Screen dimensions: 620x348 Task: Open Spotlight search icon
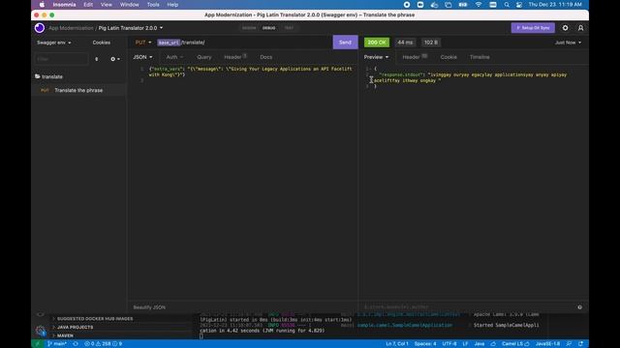click(x=507, y=5)
